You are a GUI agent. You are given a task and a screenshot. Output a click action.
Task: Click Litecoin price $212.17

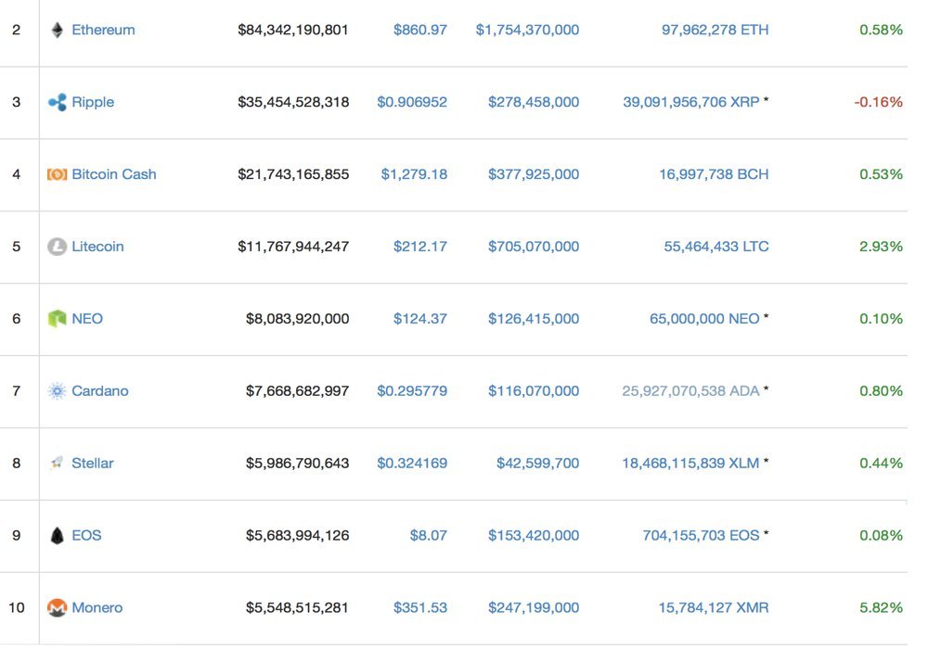420,247
